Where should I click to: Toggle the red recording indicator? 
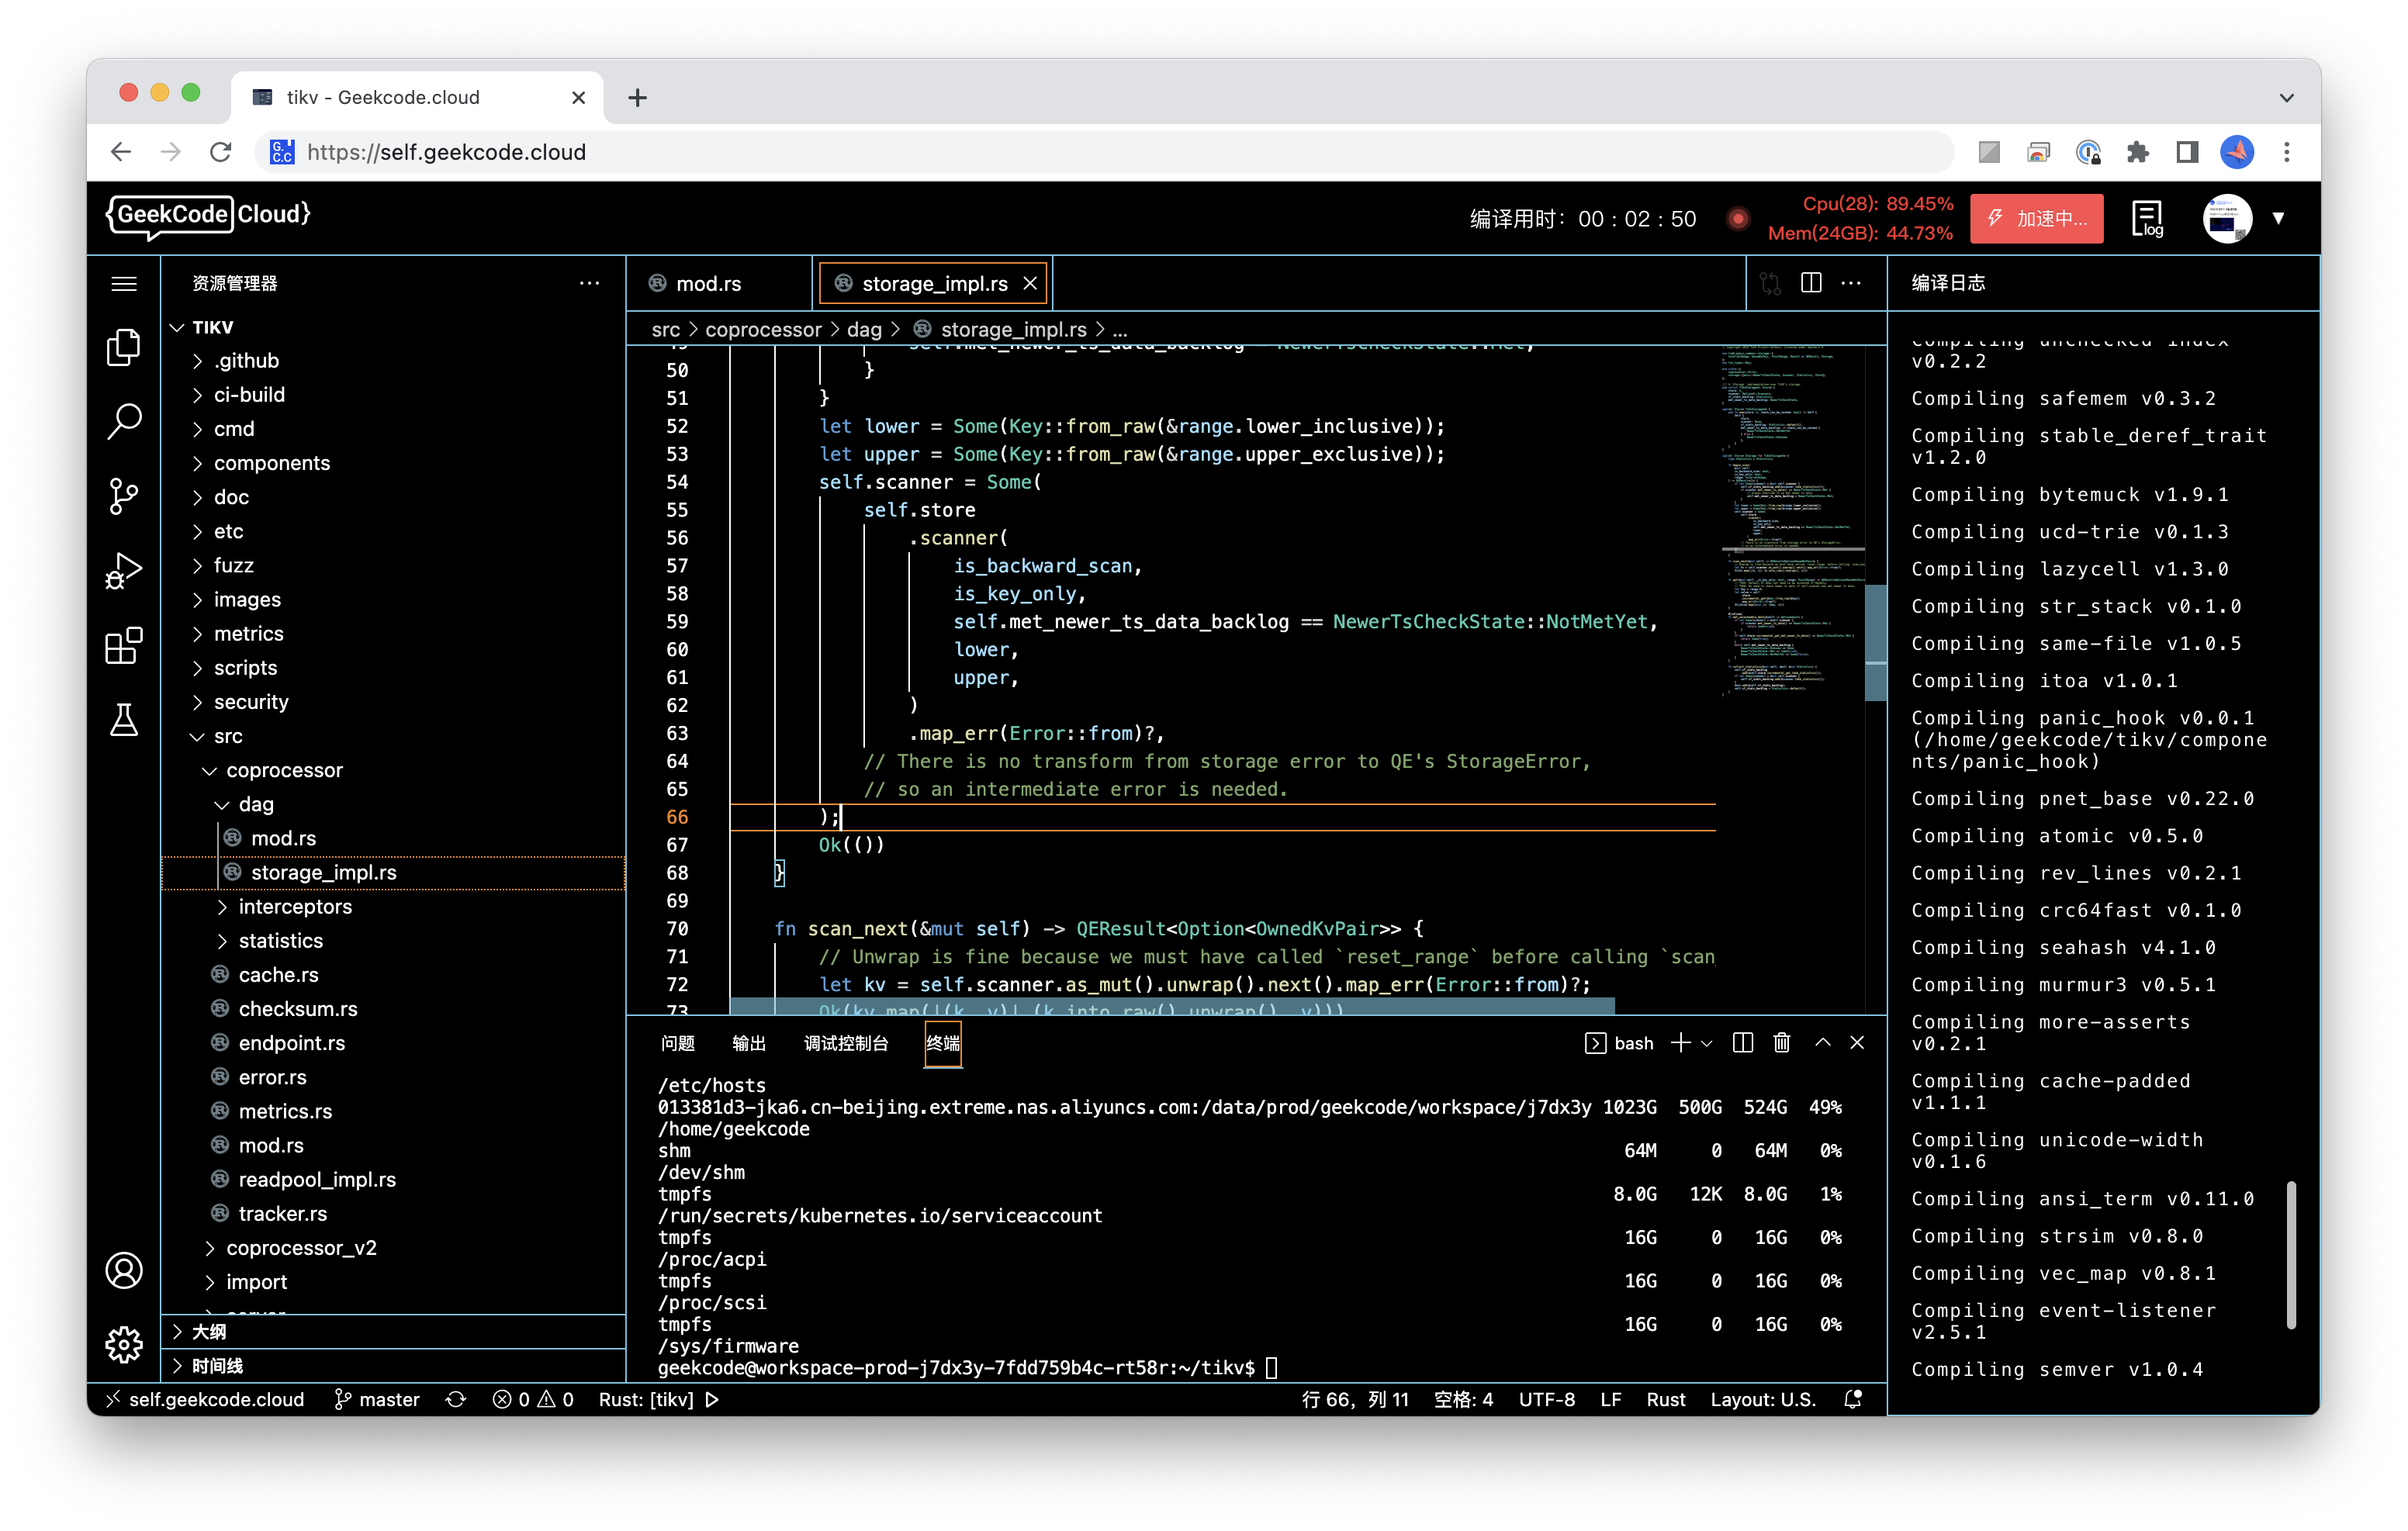[x=1738, y=218]
